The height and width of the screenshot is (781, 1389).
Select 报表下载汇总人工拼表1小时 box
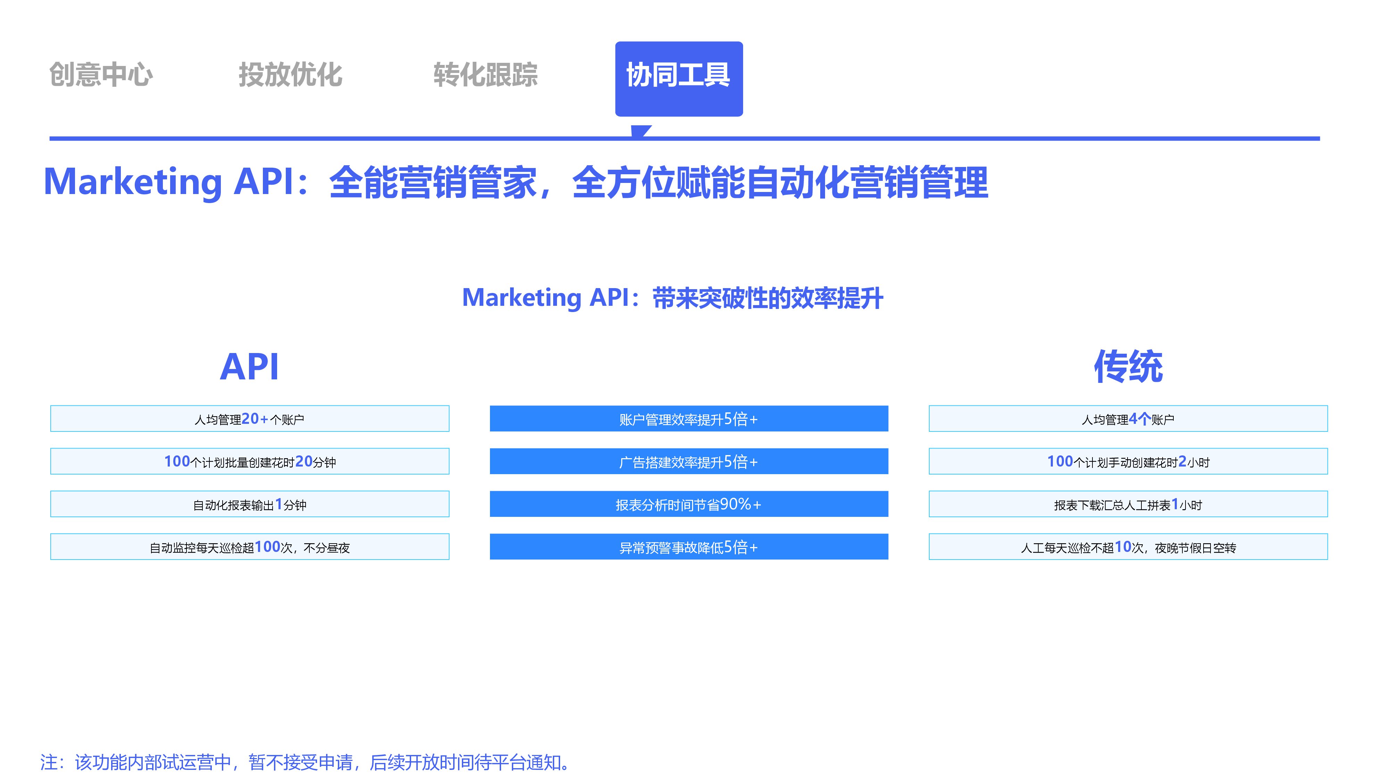click(x=1128, y=504)
